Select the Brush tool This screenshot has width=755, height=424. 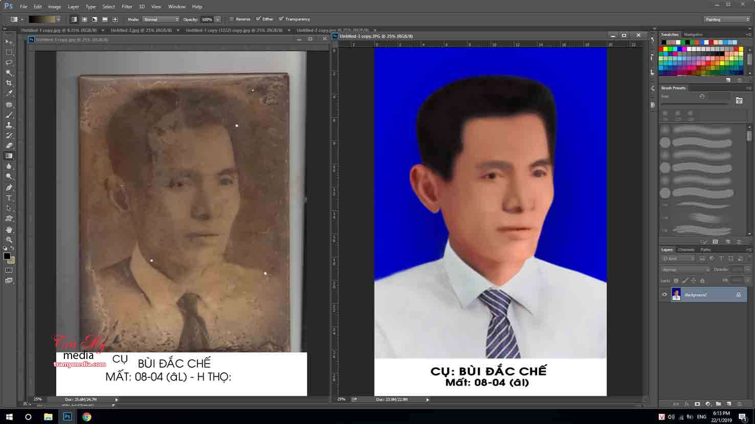pyautogui.click(x=9, y=115)
